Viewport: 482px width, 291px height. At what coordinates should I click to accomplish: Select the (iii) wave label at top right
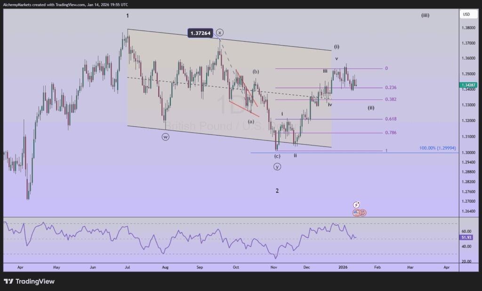tap(425, 15)
